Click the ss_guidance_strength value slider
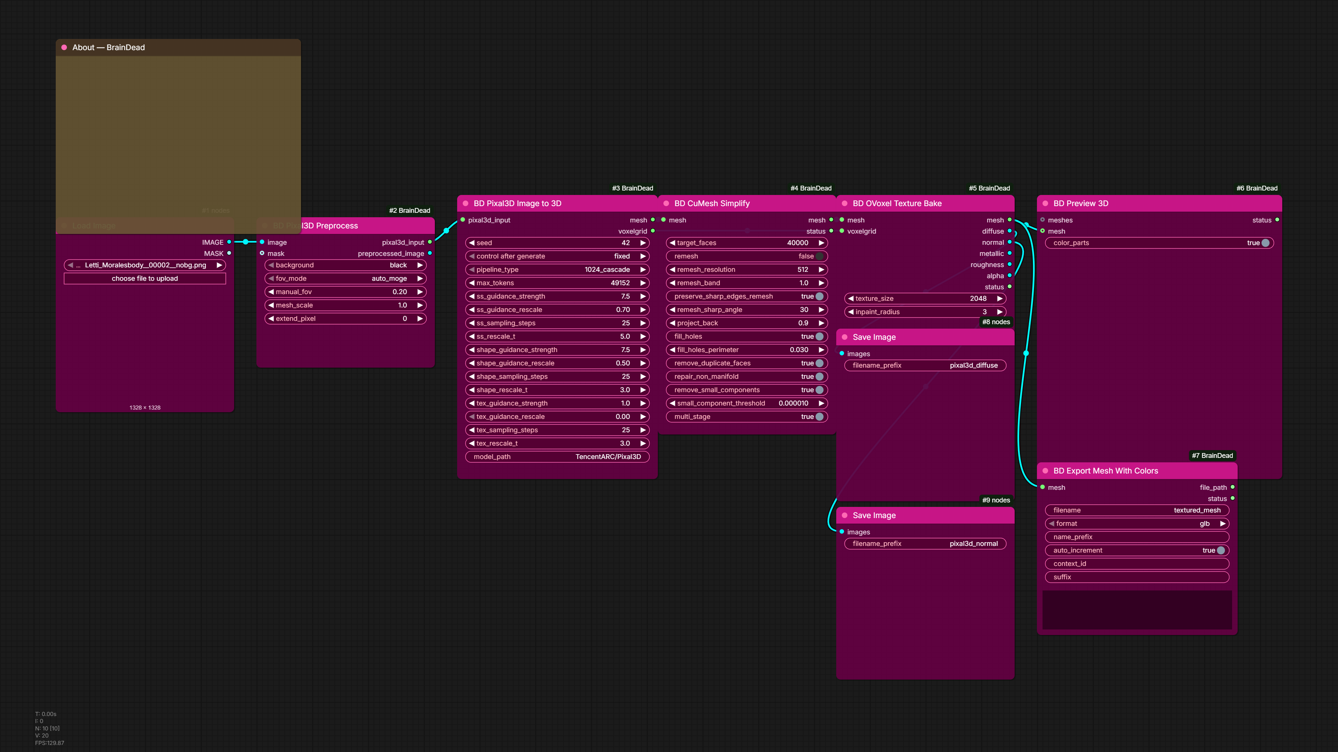 click(557, 296)
